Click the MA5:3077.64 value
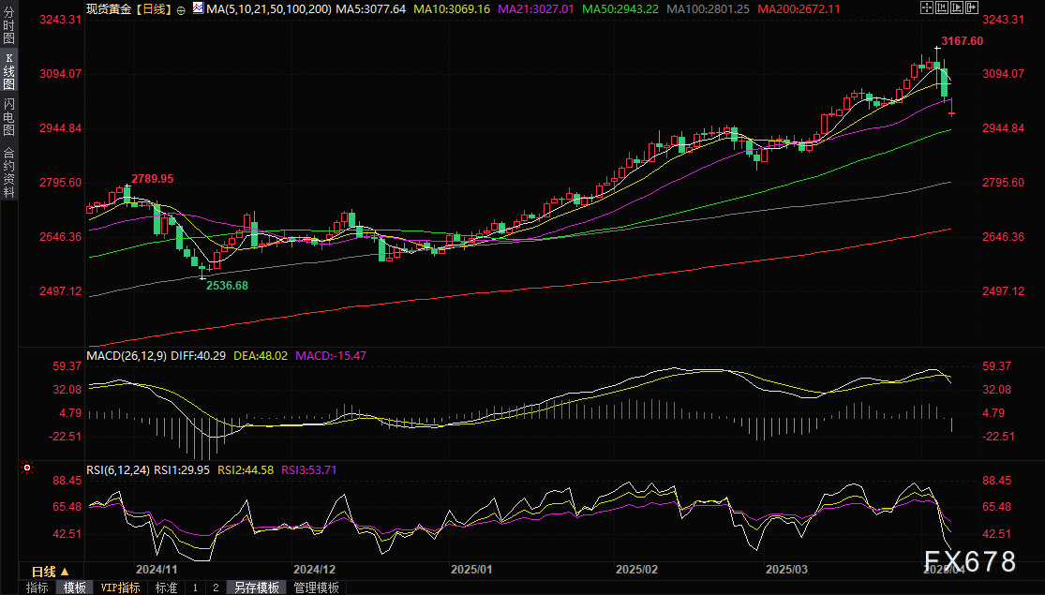 pyautogui.click(x=370, y=9)
